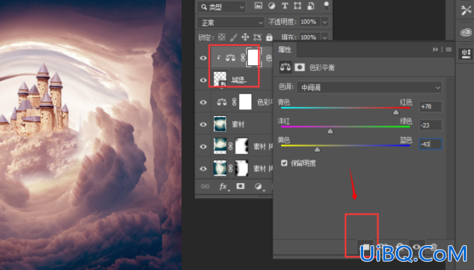Open the fx layer style menu
This screenshot has height=270, width=474.
tap(223, 187)
